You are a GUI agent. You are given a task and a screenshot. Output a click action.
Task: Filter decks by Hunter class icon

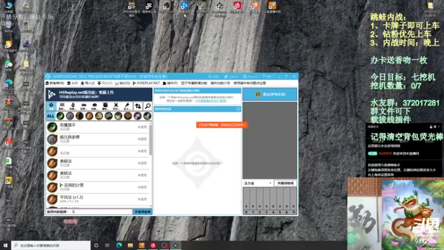(x=79, y=116)
